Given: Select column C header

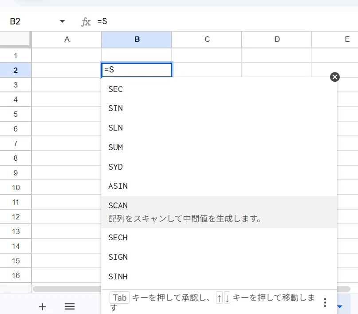Looking at the screenshot, I should click(207, 40).
